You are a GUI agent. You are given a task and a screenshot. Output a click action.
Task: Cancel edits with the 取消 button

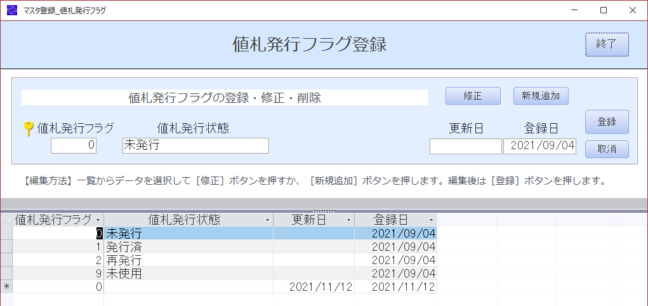tap(607, 149)
